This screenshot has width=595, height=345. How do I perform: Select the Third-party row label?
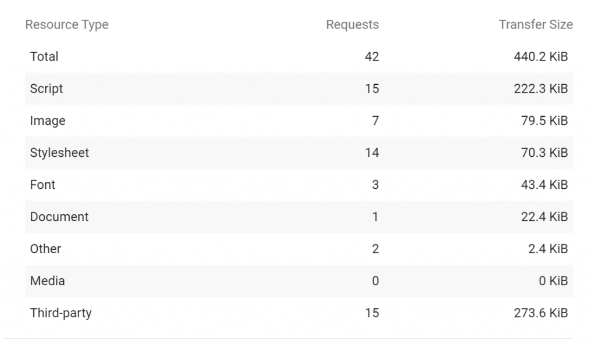60,313
